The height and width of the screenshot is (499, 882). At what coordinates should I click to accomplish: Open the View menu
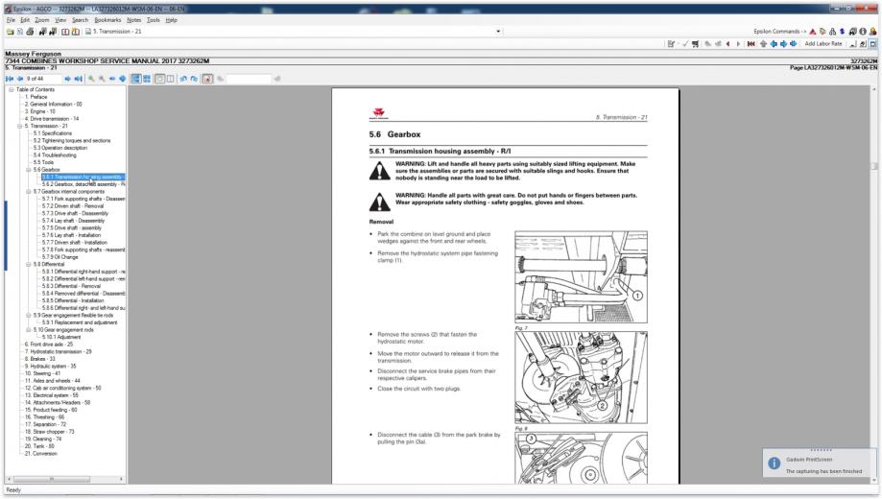pos(60,20)
